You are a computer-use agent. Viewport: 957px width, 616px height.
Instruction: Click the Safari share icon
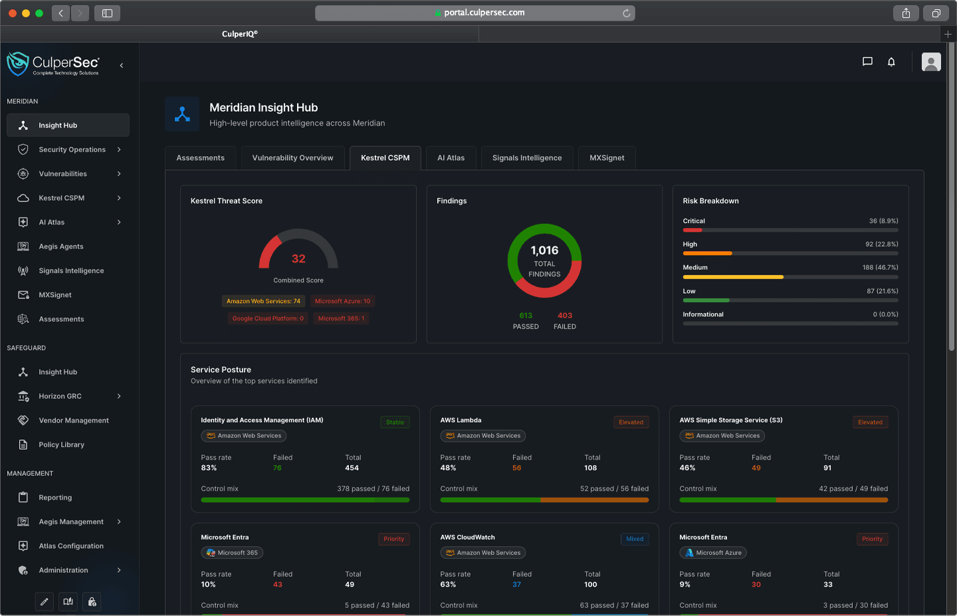[906, 13]
